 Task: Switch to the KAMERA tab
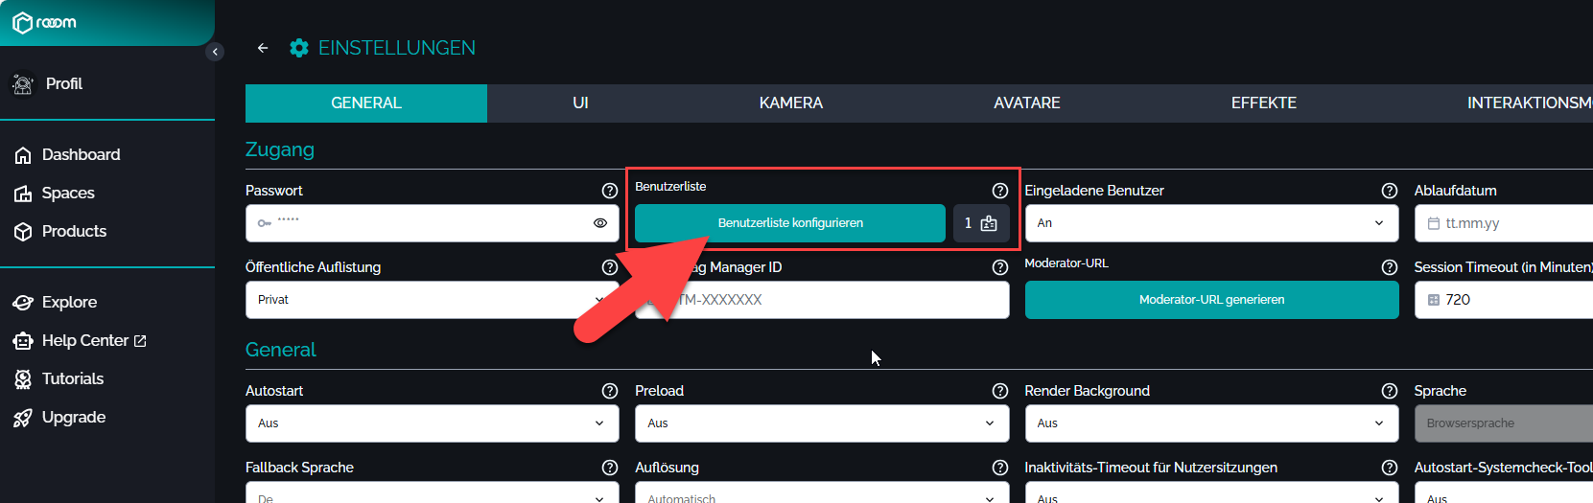pos(790,103)
